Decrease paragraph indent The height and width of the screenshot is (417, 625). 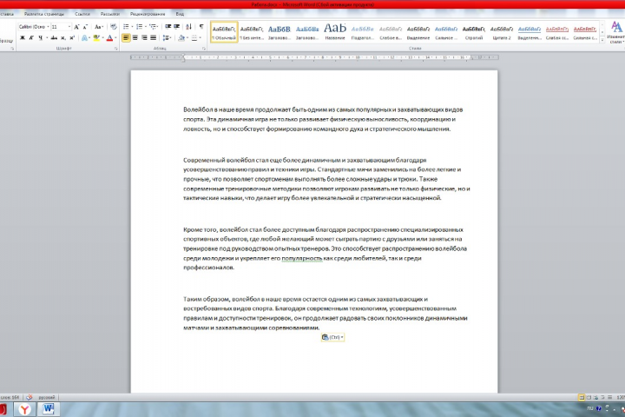click(168, 27)
